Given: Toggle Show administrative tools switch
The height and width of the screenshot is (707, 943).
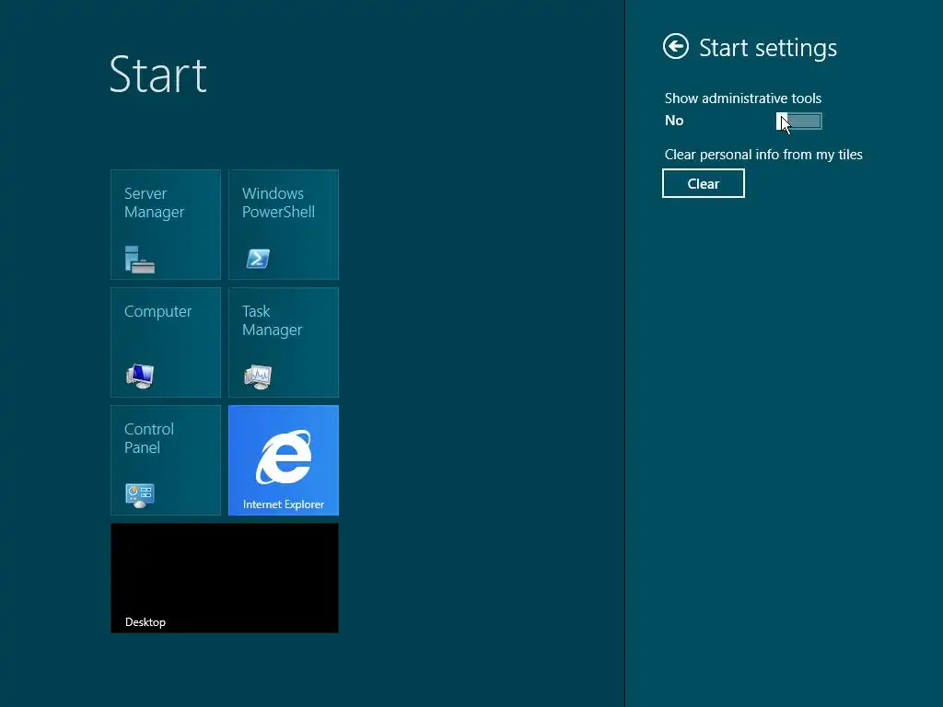Looking at the screenshot, I should 798,122.
